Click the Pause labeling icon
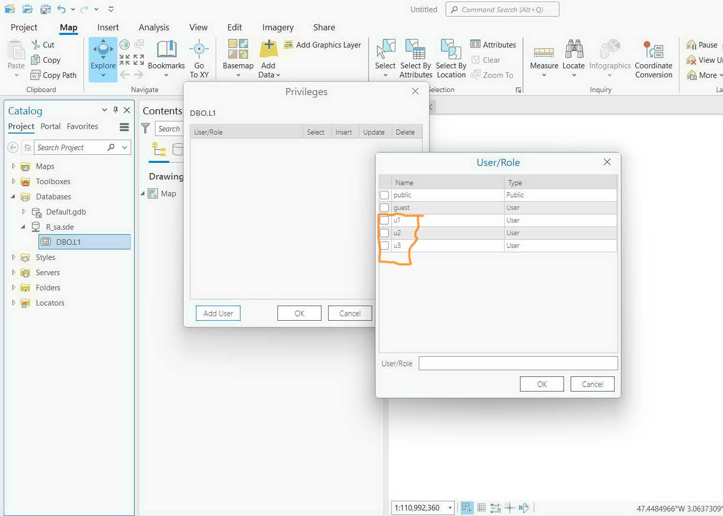The width and height of the screenshot is (723, 516). tap(691, 45)
